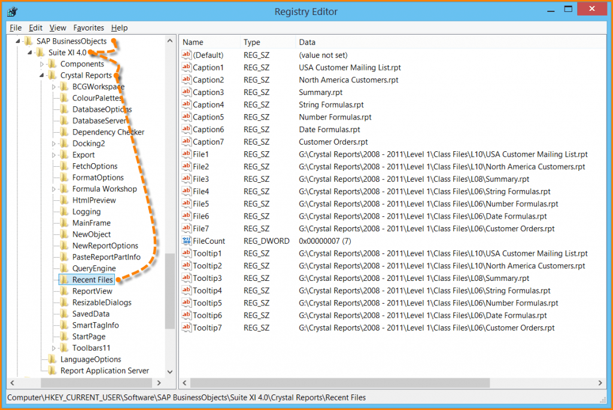
Task: Click the '0x00000007 (7)' data cell
Action: coord(325,241)
